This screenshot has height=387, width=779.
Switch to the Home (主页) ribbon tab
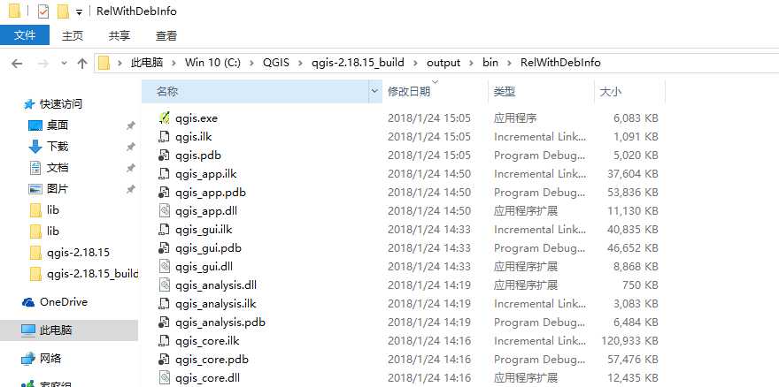tap(73, 35)
